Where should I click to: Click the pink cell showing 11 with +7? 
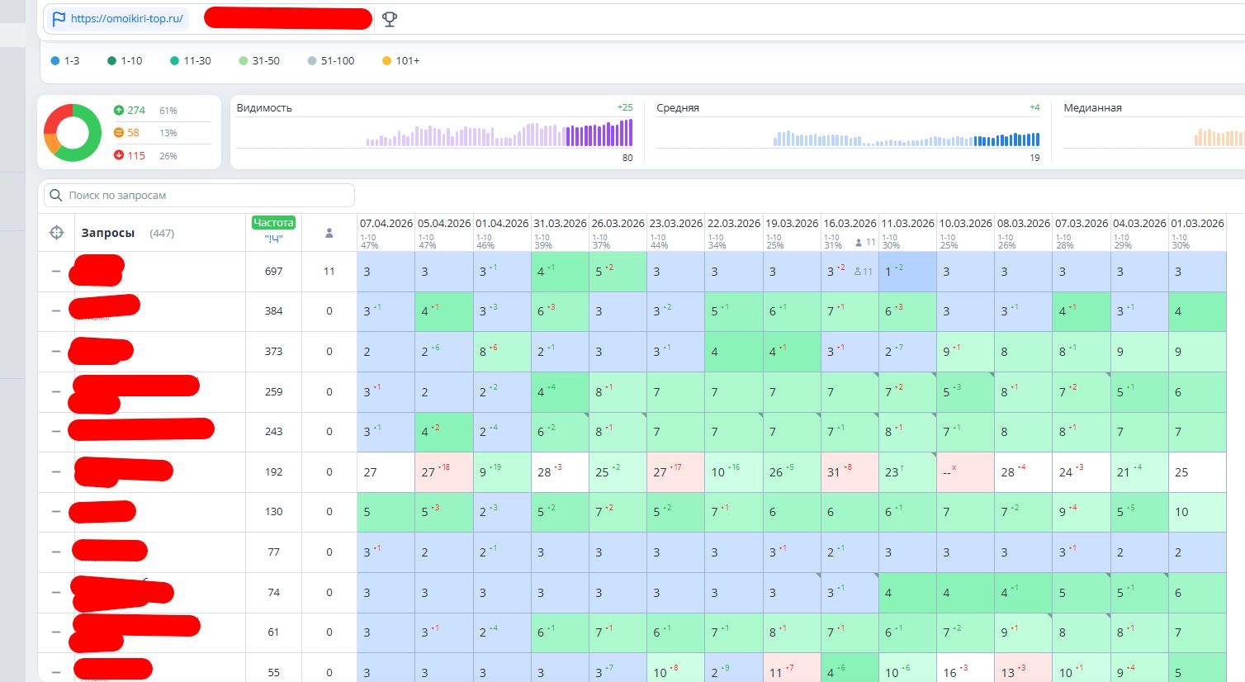coord(792,668)
